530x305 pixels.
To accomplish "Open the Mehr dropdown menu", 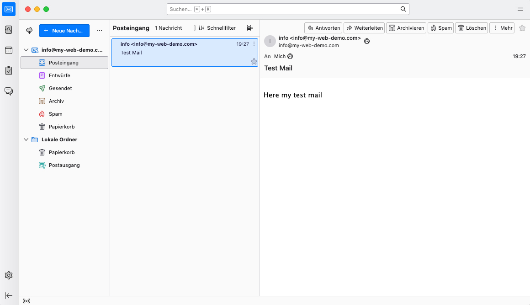I will [x=502, y=28].
